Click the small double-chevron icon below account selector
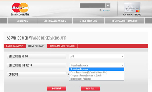152x92 pixels. click(100, 10)
